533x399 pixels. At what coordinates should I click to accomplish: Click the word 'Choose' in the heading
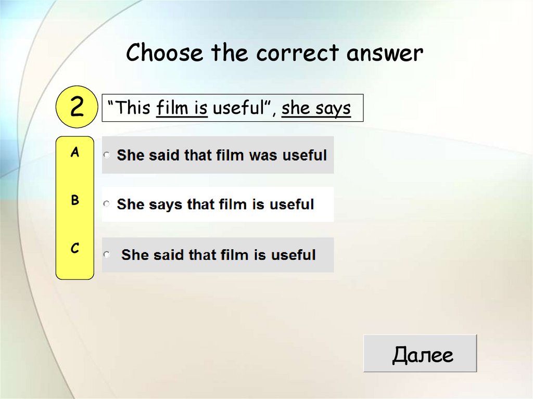coord(164,53)
